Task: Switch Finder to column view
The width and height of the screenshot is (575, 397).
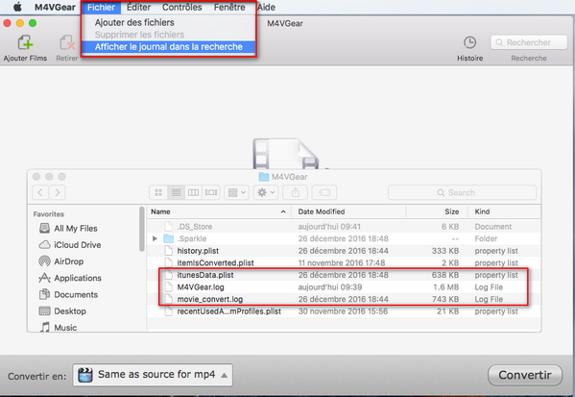Action: 193,192
